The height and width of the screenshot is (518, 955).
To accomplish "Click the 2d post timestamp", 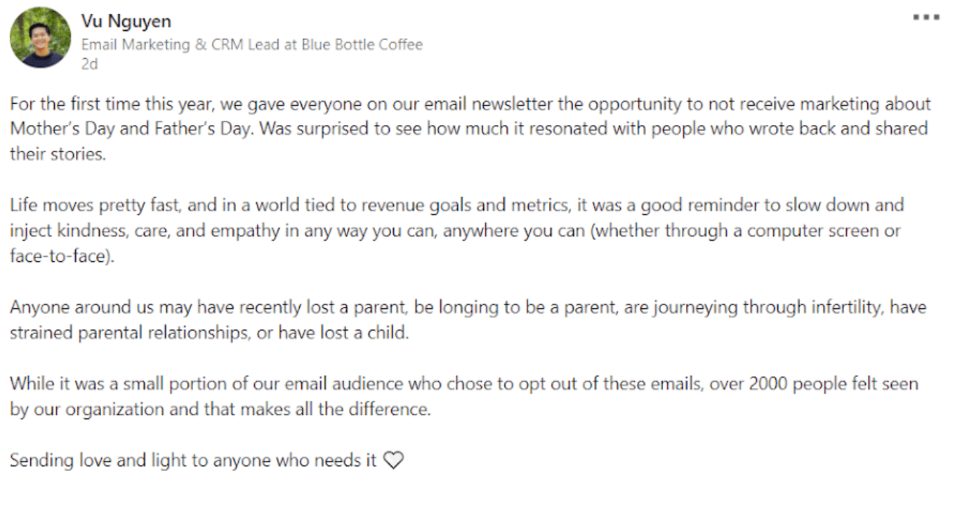I will tap(89, 65).
